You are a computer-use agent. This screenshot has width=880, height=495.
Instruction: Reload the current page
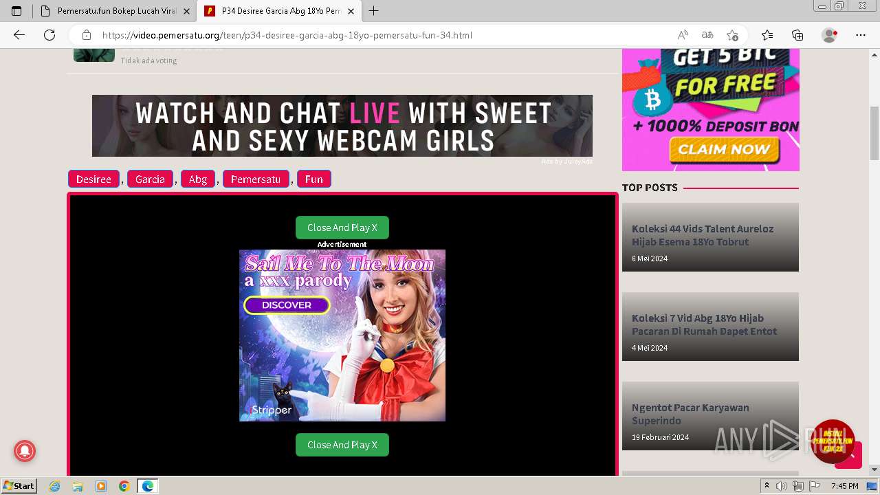tap(49, 35)
